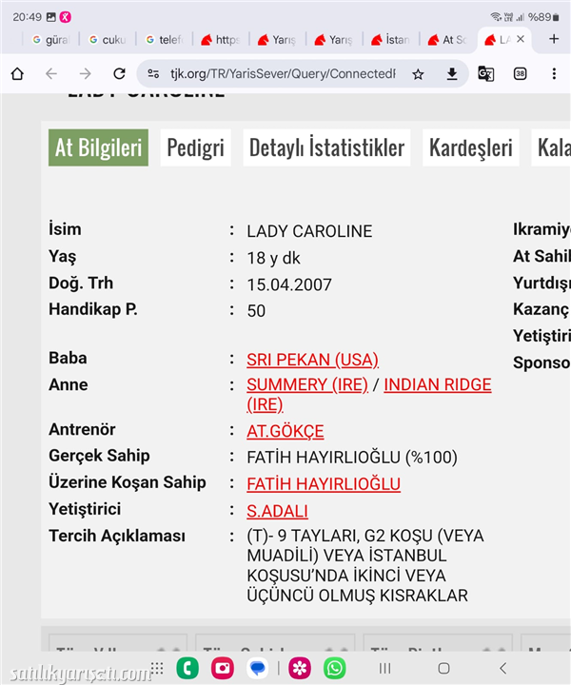Open the INDIAN RIDGE (IRE) link
The width and height of the screenshot is (571, 685).
(x=438, y=385)
